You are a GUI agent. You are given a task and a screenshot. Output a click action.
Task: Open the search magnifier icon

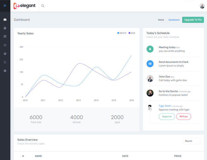click(43, 6)
